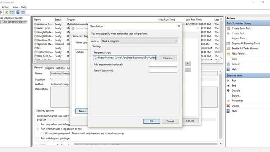
Task: Click the clock icon beside OneDrive St... task
Action: [x=35, y=40]
